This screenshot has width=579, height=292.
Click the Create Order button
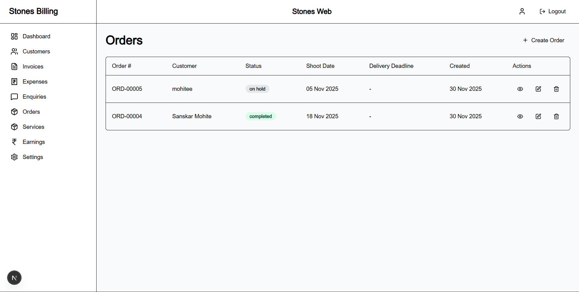(x=543, y=40)
